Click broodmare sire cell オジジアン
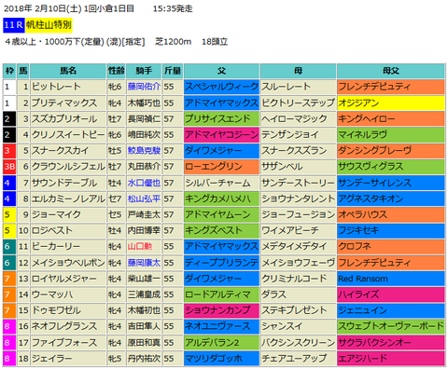Screen dimensions: 448x369 click(x=391, y=102)
